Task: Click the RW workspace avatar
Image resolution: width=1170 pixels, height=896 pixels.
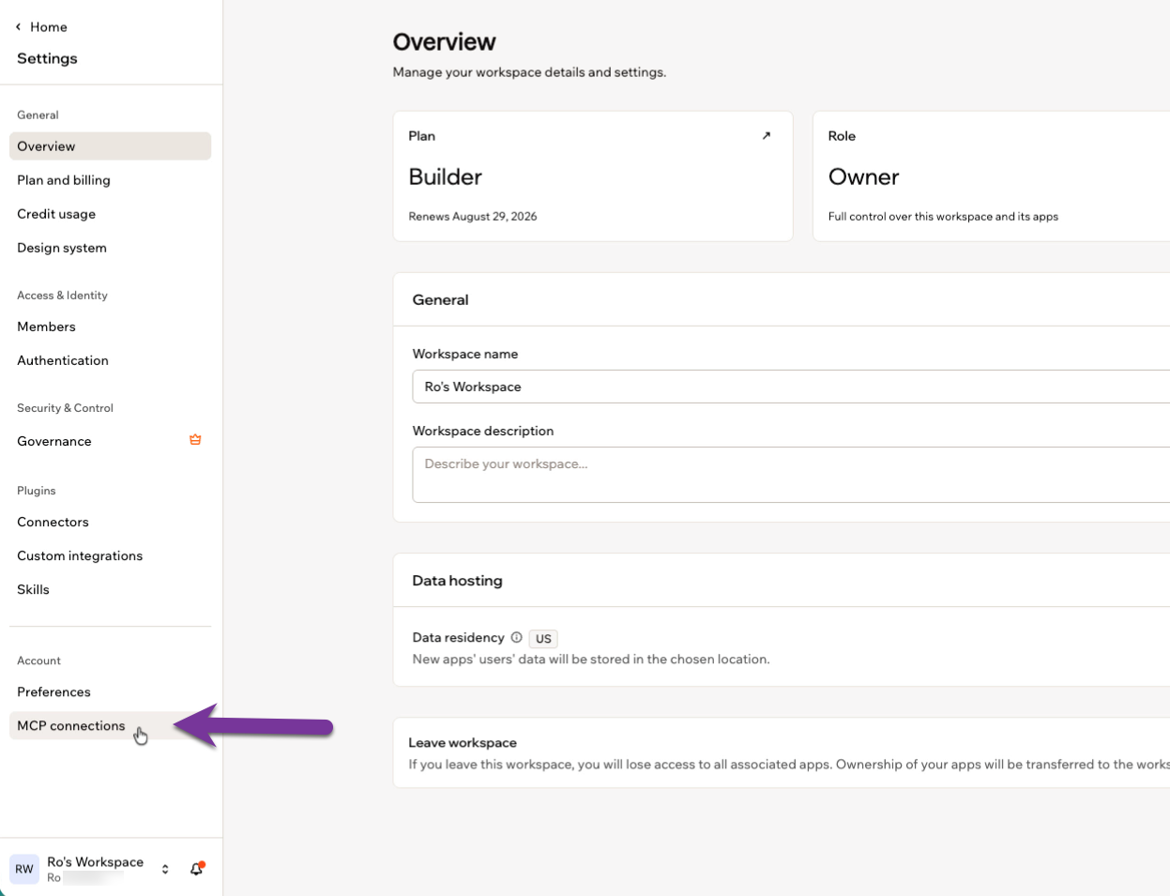Action: (x=24, y=869)
